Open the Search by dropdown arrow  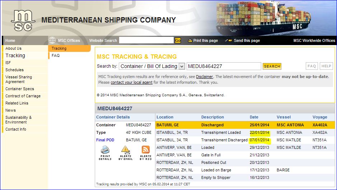click(182, 67)
